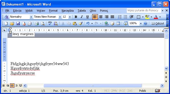
Task: Click the Polski language indicator
Action: [142, 91]
